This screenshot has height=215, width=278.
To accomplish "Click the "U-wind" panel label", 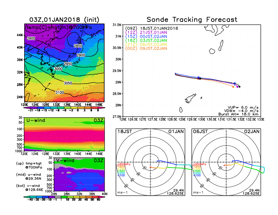I will click(36, 120).
